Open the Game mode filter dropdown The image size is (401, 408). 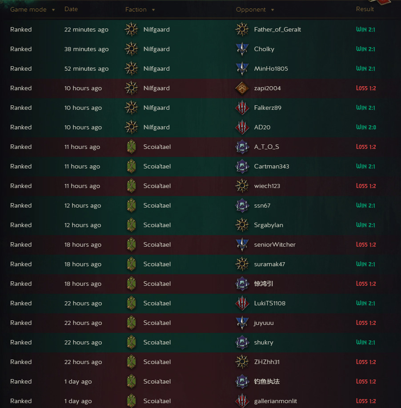(53, 10)
